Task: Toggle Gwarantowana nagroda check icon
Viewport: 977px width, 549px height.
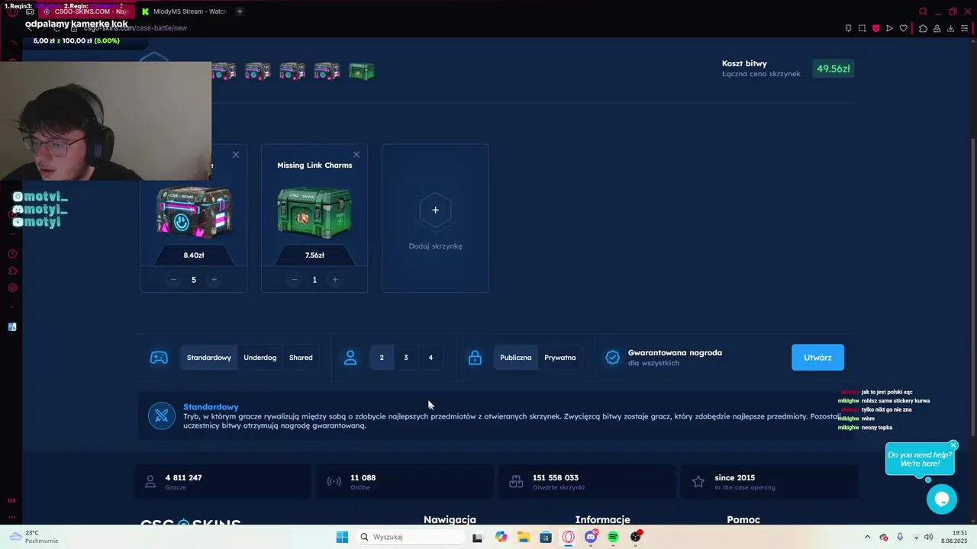Action: tap(612, 357)
